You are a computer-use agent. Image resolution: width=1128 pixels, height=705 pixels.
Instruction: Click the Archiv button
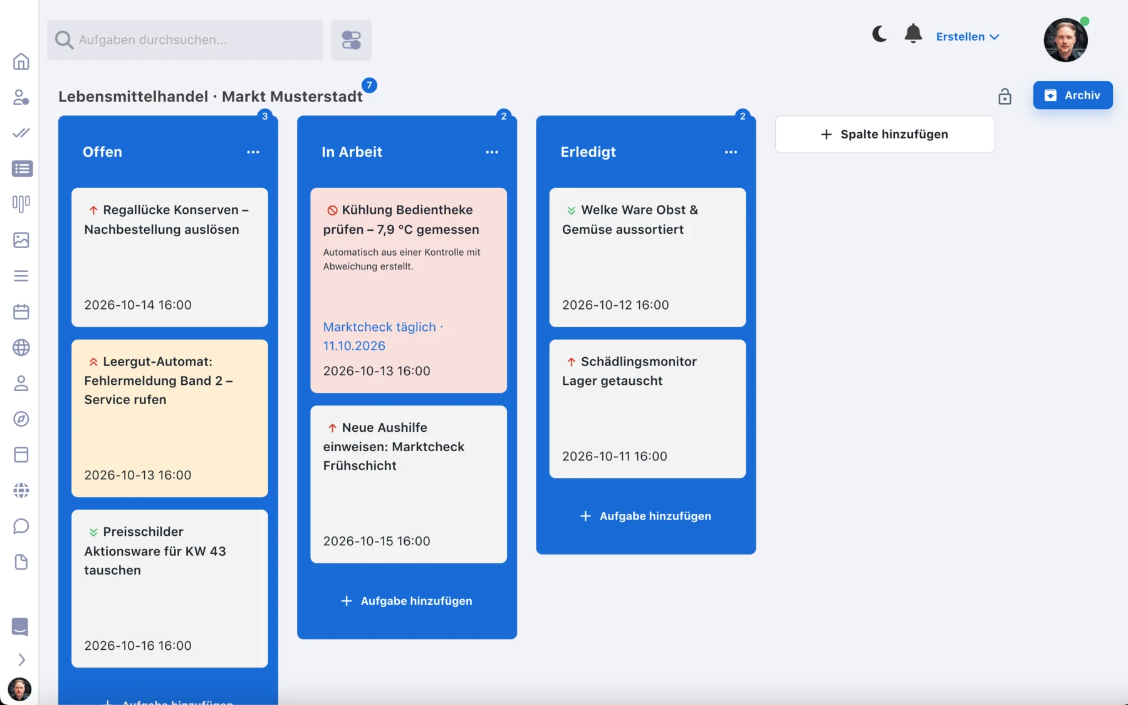[1072, 95]
